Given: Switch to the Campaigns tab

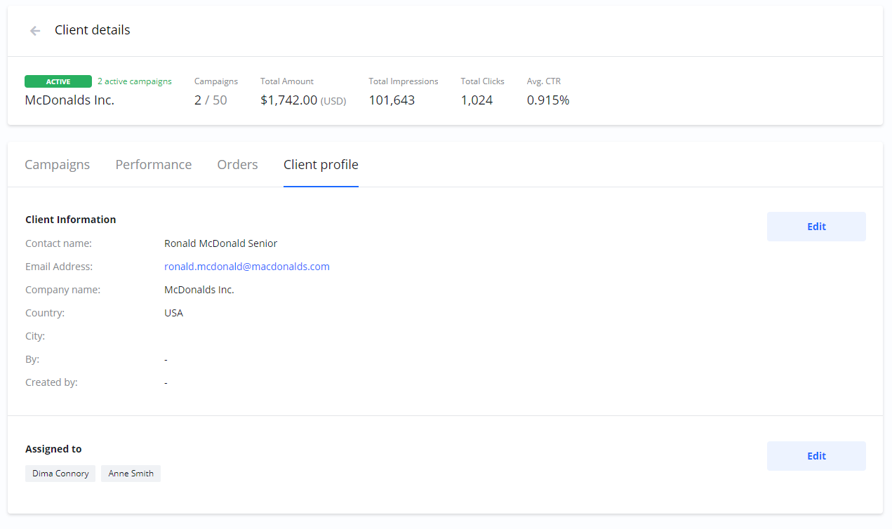Looking at the screenshot, I should point(58,165).
